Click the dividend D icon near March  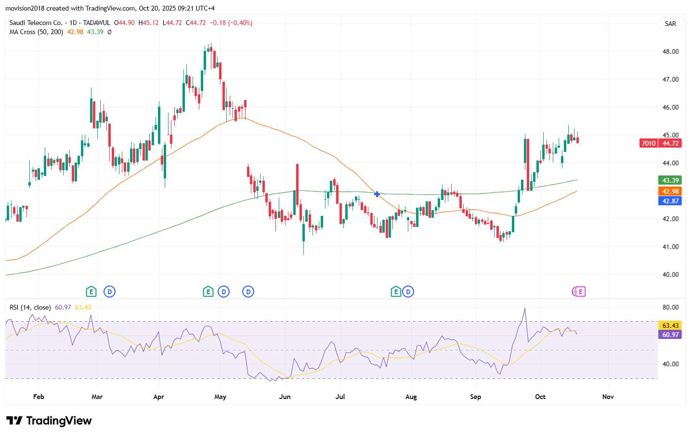[110, 292]
